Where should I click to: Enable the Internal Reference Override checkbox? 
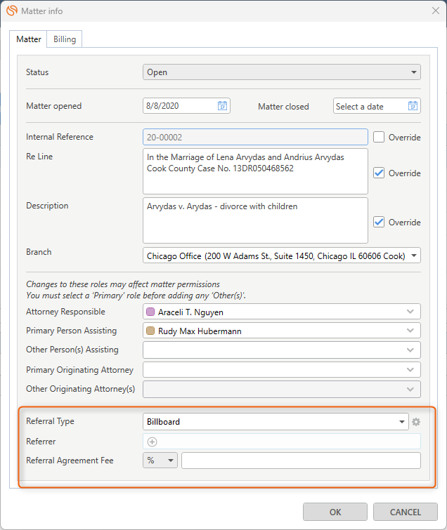tap(380, 138)
